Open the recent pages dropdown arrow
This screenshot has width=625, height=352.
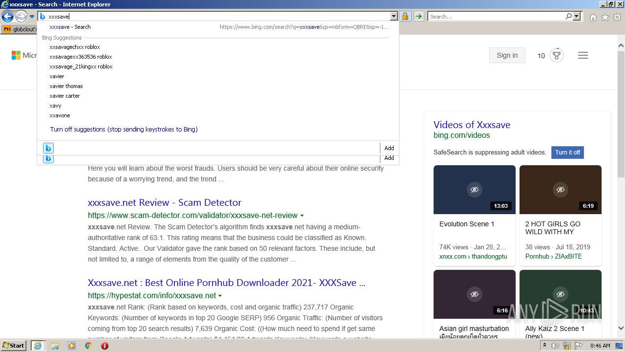[32, 17]
